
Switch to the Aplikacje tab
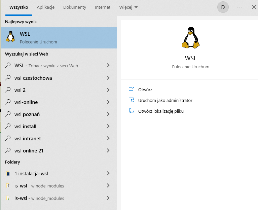(45, 7)
